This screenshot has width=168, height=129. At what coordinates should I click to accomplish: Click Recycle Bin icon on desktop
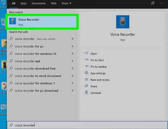[x=3, y=22]
